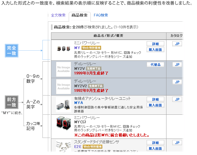Click 生産終了品 badge next to MY2V2

tap(96, 86)
